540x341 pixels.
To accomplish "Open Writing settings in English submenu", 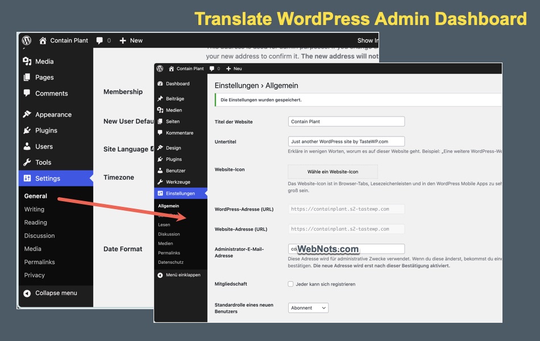I will coord(34,209).
